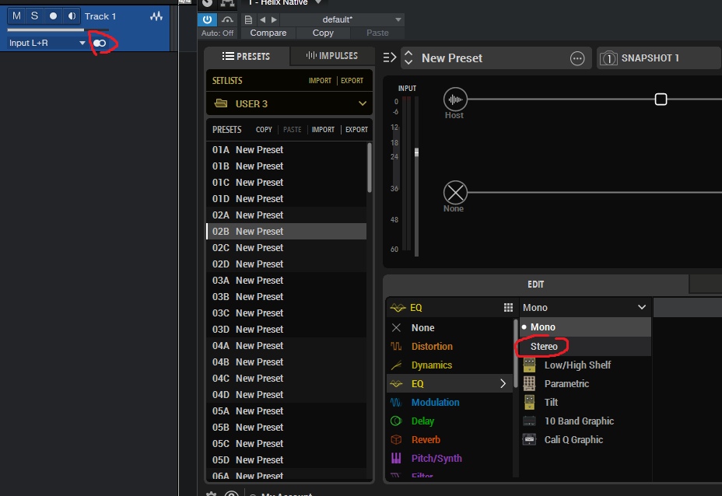Choose the Parametric EQ model
The width and height of the screenshot is (722, 496).
tap(585, 384)
